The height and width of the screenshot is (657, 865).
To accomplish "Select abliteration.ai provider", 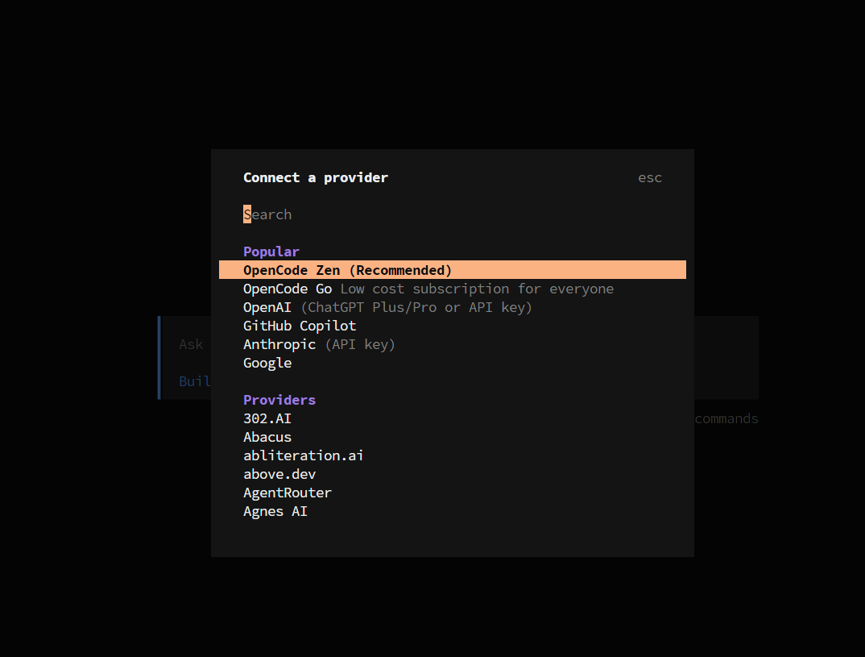I will point(453,455).
